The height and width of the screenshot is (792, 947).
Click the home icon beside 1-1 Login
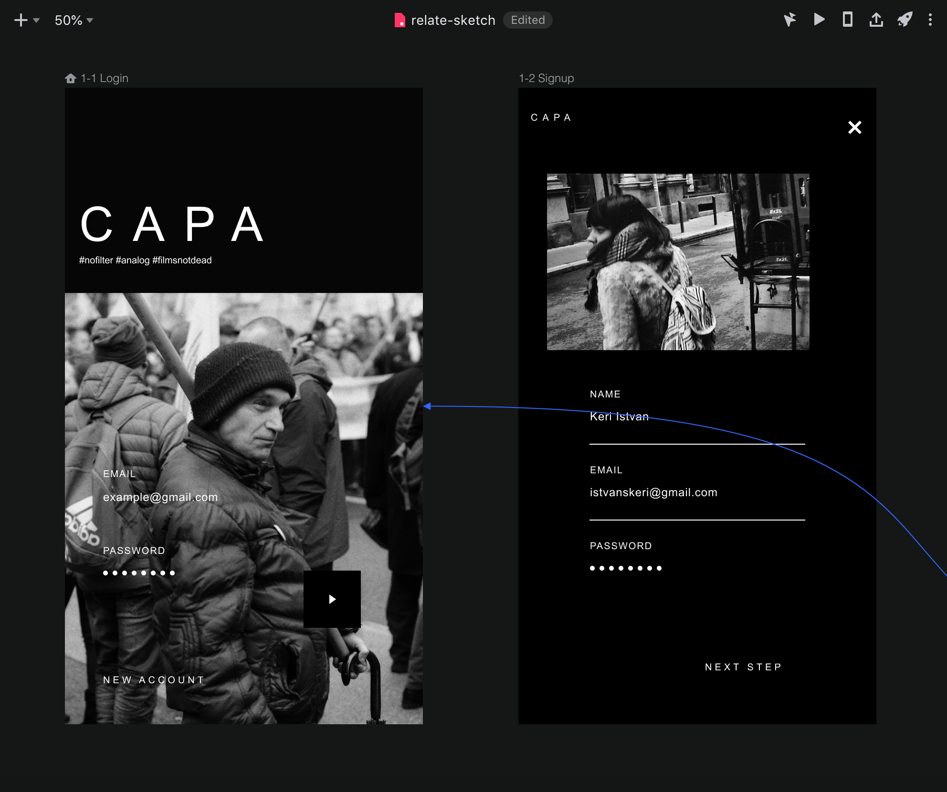tap(71, 78)
